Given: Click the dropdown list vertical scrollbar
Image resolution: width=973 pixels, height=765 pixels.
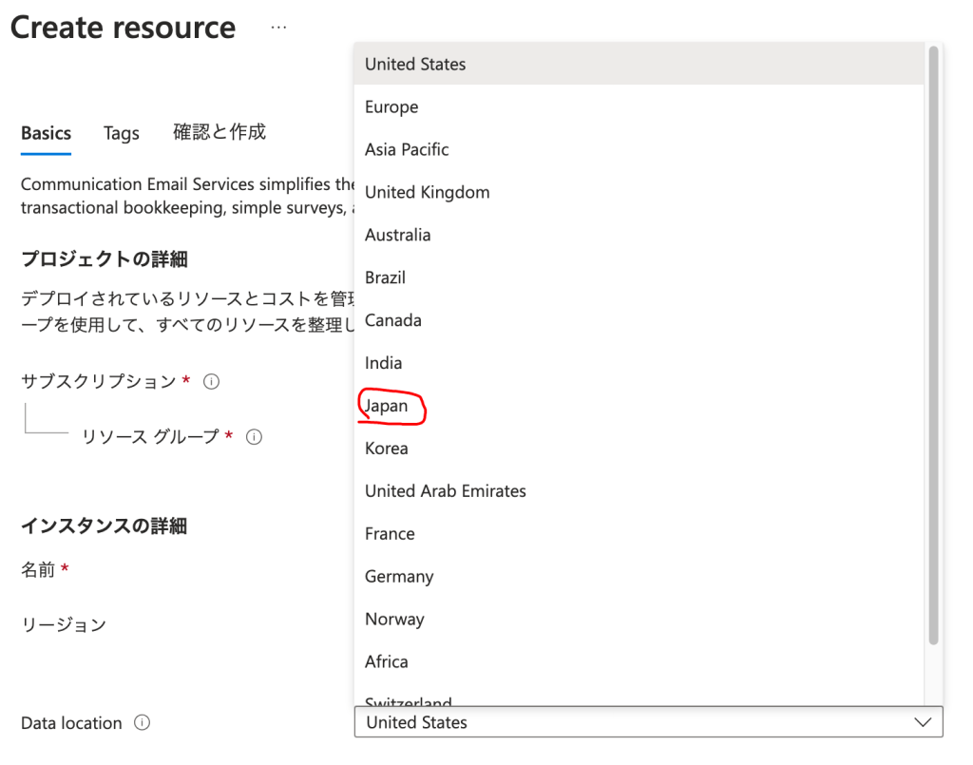Looking at the screenshot, I should coord(933,342).
